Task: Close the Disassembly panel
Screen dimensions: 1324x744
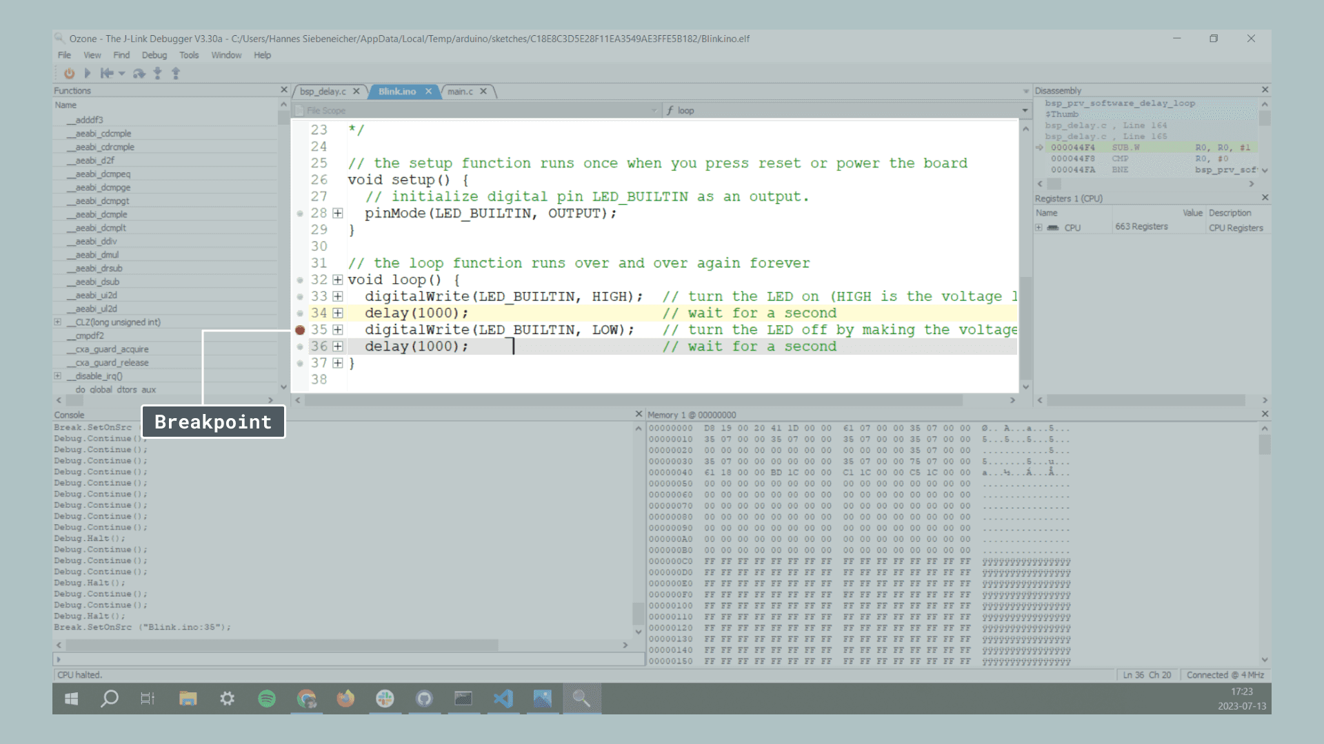Action: click(x=1265, y=90)
